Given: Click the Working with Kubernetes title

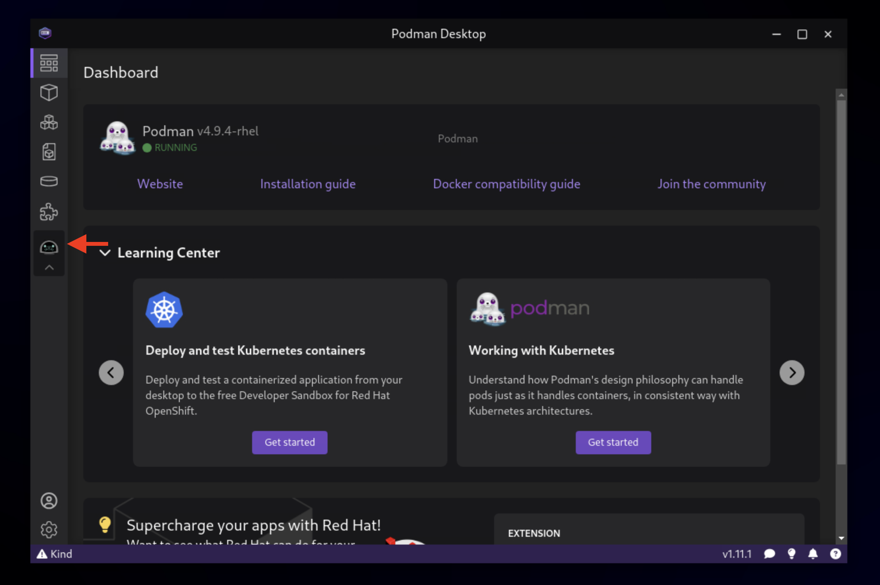Looking at the screenshot, I should pos(542,350).
